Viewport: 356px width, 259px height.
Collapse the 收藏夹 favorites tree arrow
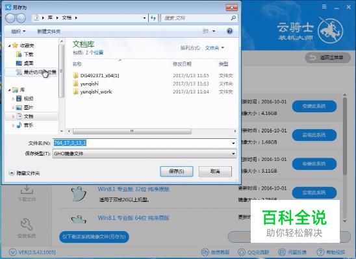pos(9,45)
